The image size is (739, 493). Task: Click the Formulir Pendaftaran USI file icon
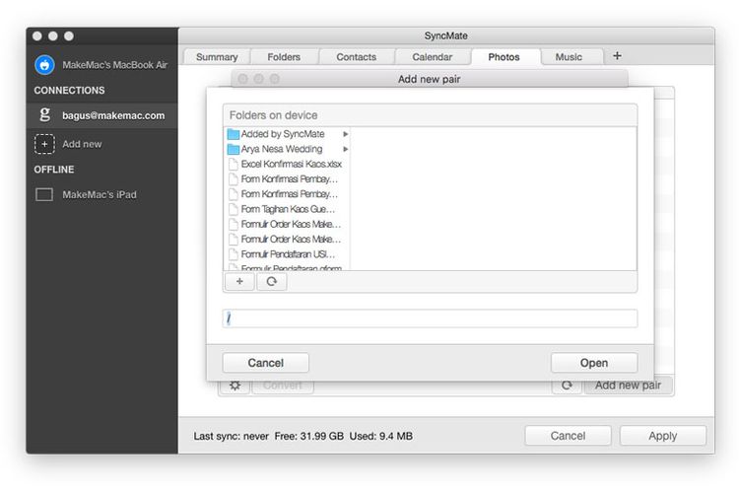(x=233, y=254)
